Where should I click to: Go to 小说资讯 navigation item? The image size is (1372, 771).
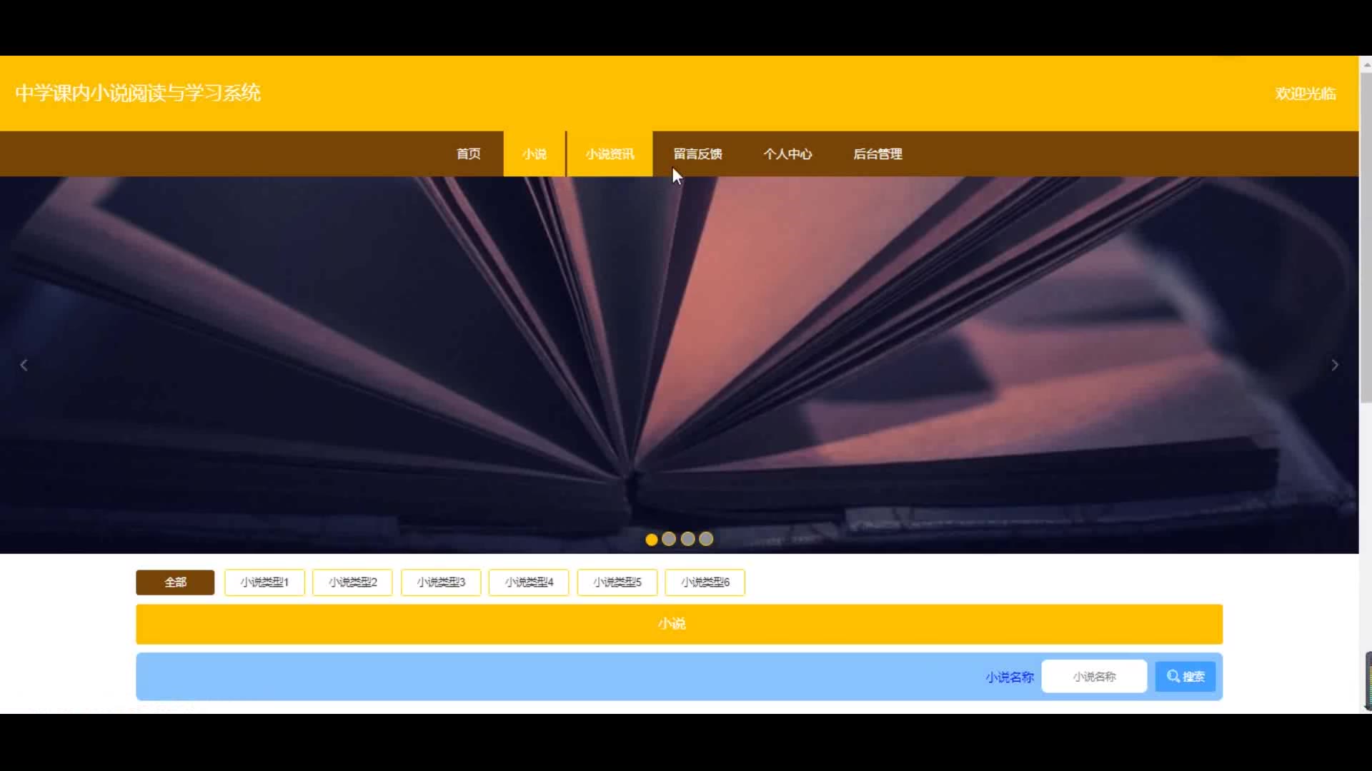click(610, 153)
